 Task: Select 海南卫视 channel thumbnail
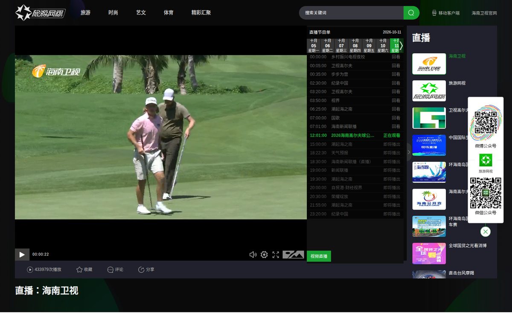pyautogui.click(x=429, y=64)
